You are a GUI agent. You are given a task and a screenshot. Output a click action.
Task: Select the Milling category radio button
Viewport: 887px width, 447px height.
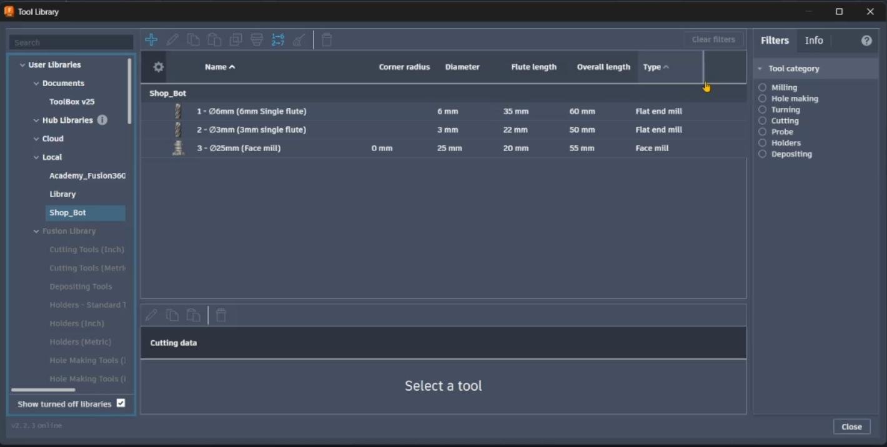tap(763, 87)
